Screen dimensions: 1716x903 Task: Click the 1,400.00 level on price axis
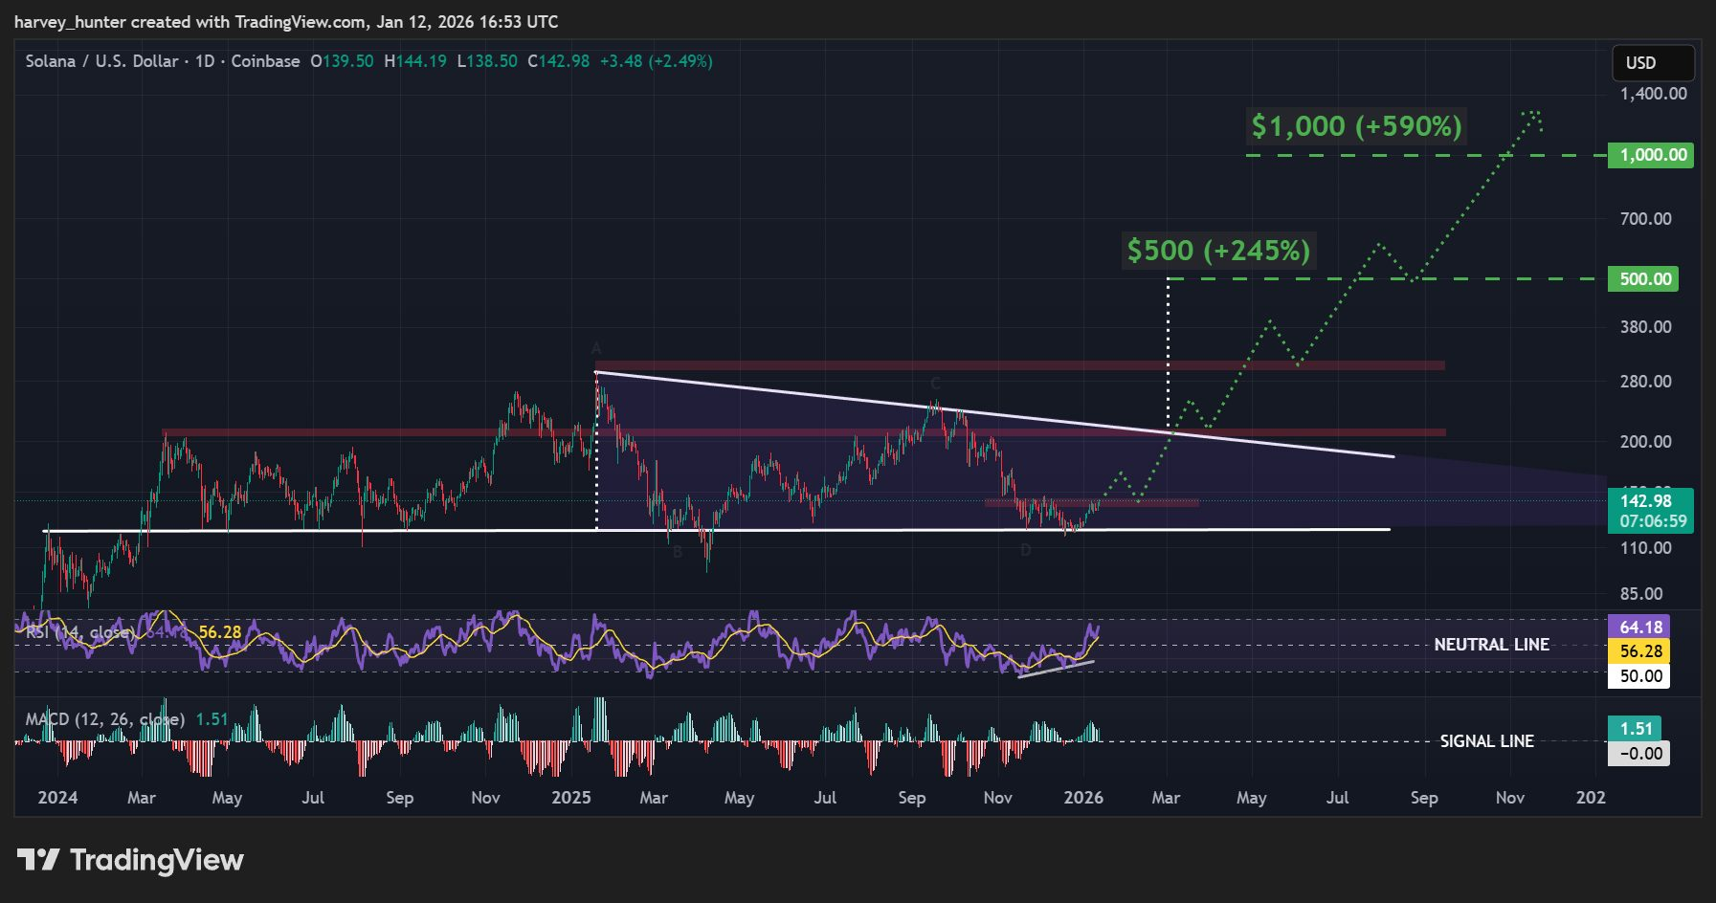1653,94
